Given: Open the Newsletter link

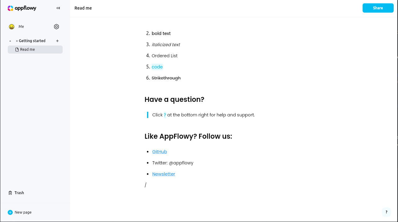Looking at the screenshot, I should click(x=163, y=174).
